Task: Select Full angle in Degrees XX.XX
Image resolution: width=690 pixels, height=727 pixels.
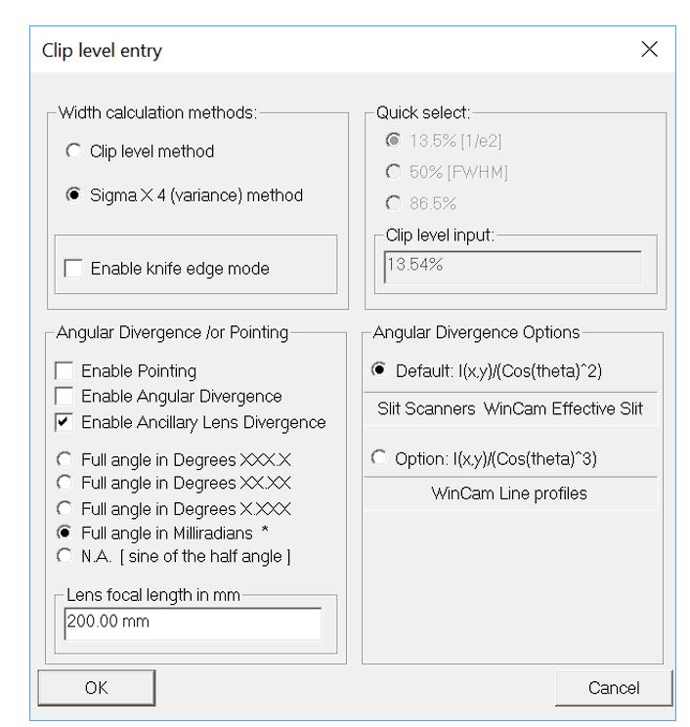Action: pyautogui.click(x=65, y=483)
